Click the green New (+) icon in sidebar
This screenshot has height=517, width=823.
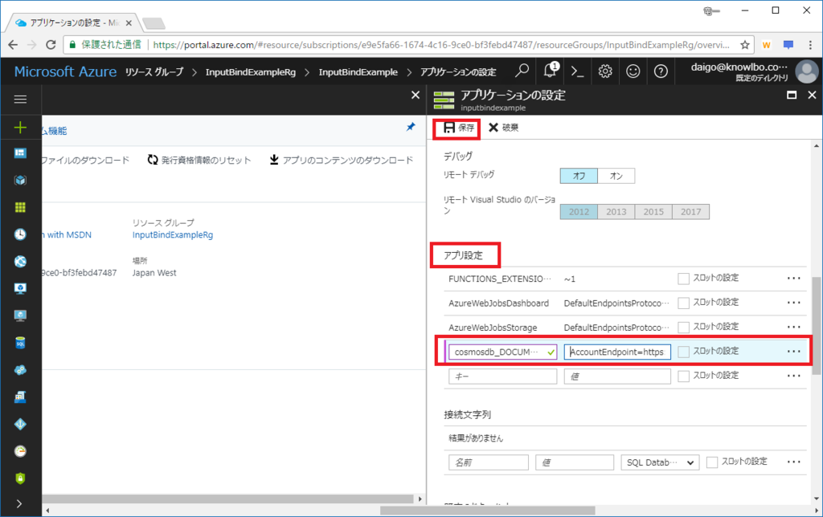(x=21, y=127)
